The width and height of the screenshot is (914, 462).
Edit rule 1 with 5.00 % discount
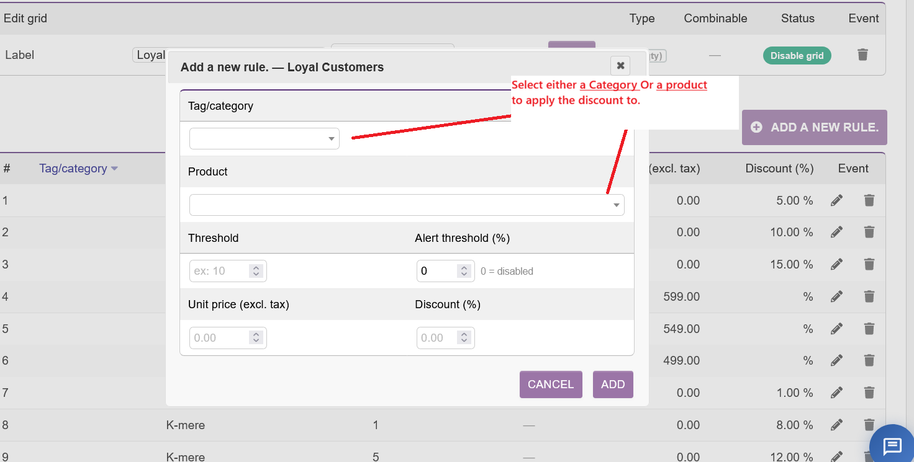tap(837, 200)
